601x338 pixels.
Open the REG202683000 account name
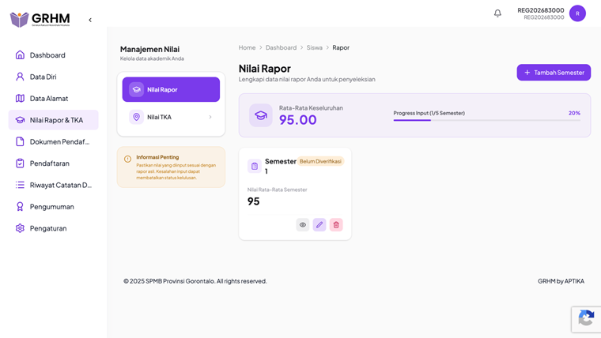click(540, 10)
